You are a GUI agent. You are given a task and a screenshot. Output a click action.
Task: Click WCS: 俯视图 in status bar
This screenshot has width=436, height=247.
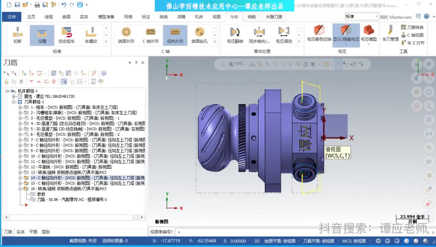pos(354,241)
